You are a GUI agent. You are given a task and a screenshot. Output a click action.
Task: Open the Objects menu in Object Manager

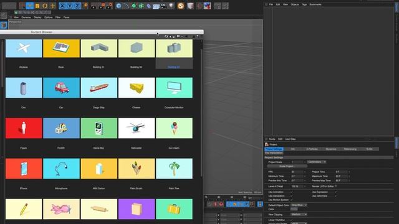295,4
